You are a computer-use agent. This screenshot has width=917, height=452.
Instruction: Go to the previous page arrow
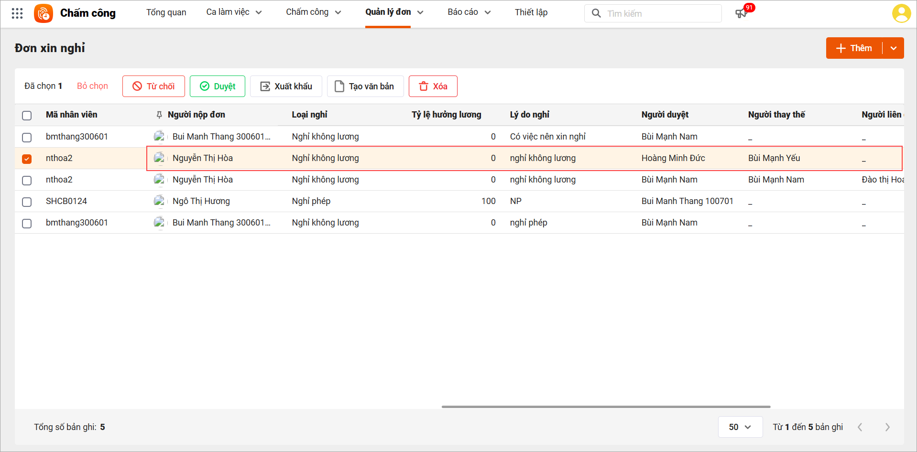pos(860,427)
